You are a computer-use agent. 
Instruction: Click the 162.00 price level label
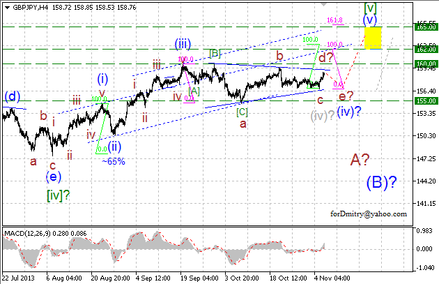pos(426,50)
